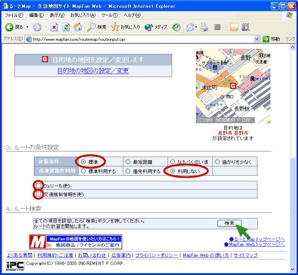Screen dimensions: 298x275
Task: Click the scrollbar down arrow
Action: (x=292, y=269)
